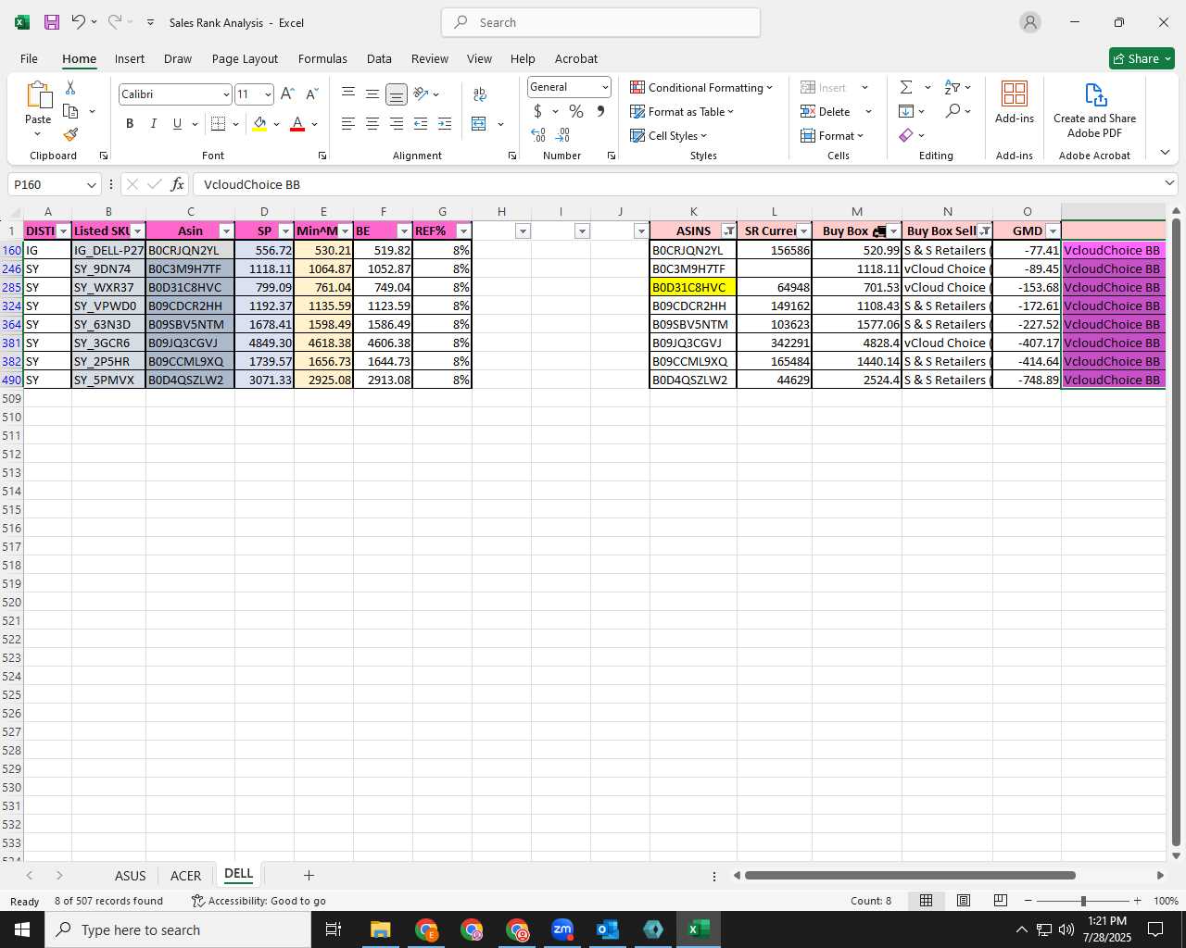The image size is (1186, 948).
Task: Expand the Conditional Formatting menu
Action: point(701,87)
